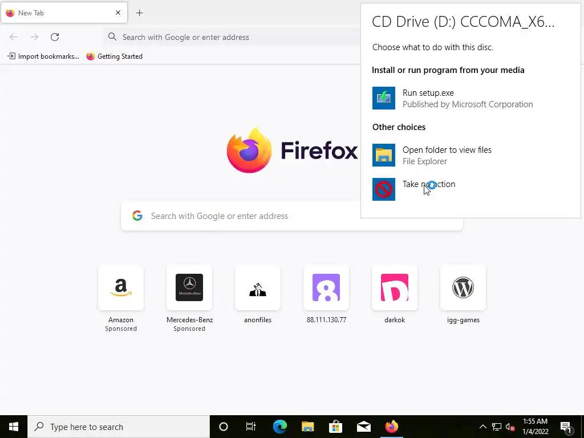Choose Take no action
The height and width of the screenshot is (438, 584).
click(x=429, y=184)
